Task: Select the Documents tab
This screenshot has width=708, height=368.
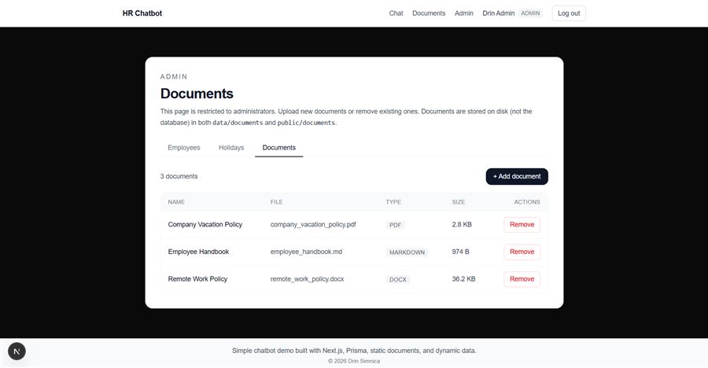Action: (x=279, y=148)
